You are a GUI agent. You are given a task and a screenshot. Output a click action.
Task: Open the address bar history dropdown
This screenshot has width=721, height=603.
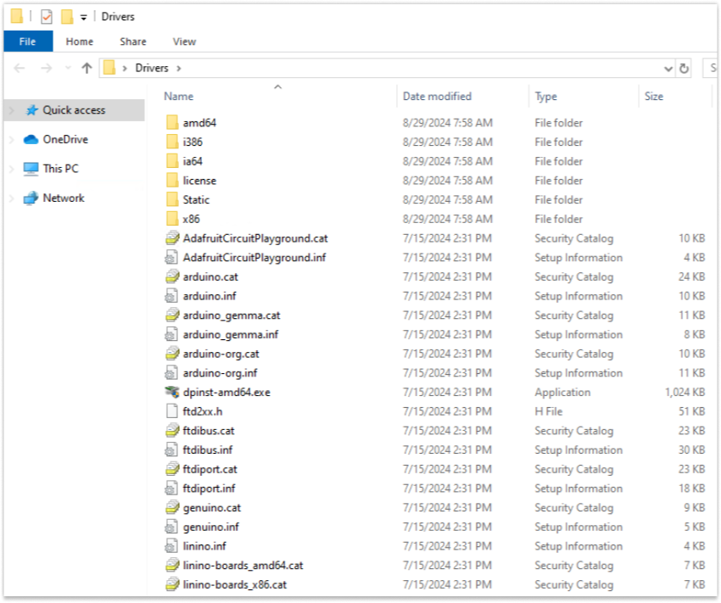[668, 69]
